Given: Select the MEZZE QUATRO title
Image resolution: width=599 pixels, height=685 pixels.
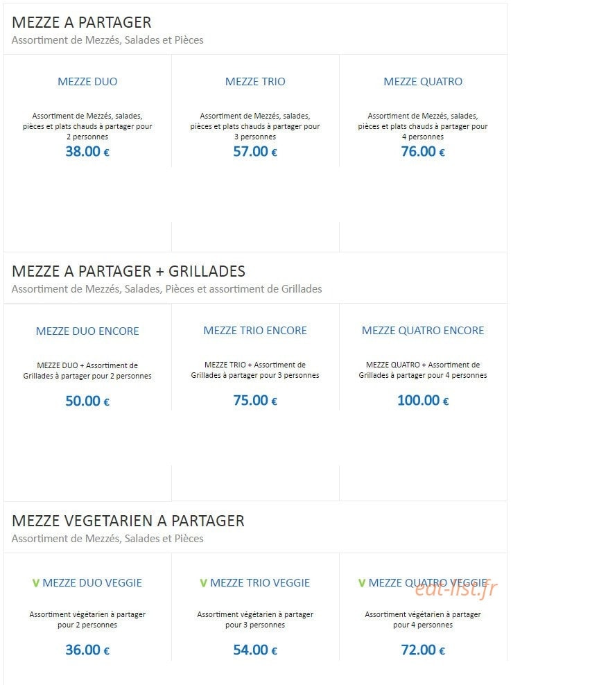Looking at the screenshot, I should pos(423,82).
